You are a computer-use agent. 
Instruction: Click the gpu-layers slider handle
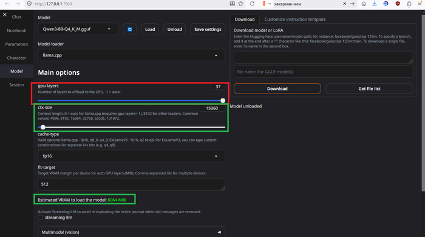pyautogui.click(x=223, y=101)
